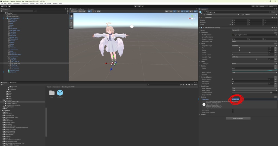Screen dimensions: 278x146
Task: Click the Pull curve C button
Action: pos(276,48)
